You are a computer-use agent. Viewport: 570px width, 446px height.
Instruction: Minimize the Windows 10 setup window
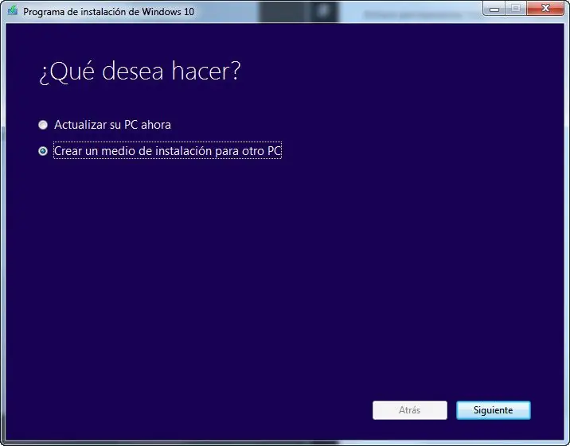click(x=494, y=8)
